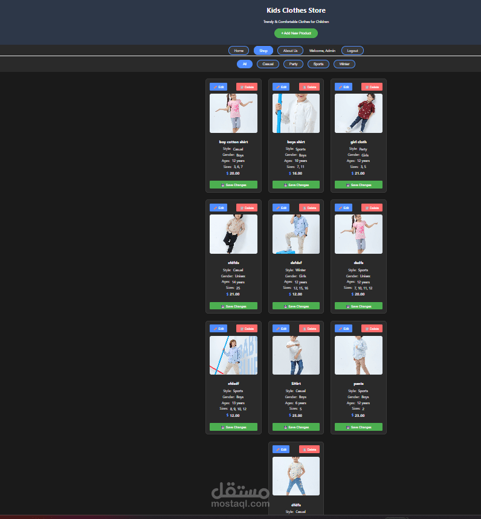This screenshot has height=519, width=481.
Task: Click the girl cloth product title
Action: click(358, 141)
